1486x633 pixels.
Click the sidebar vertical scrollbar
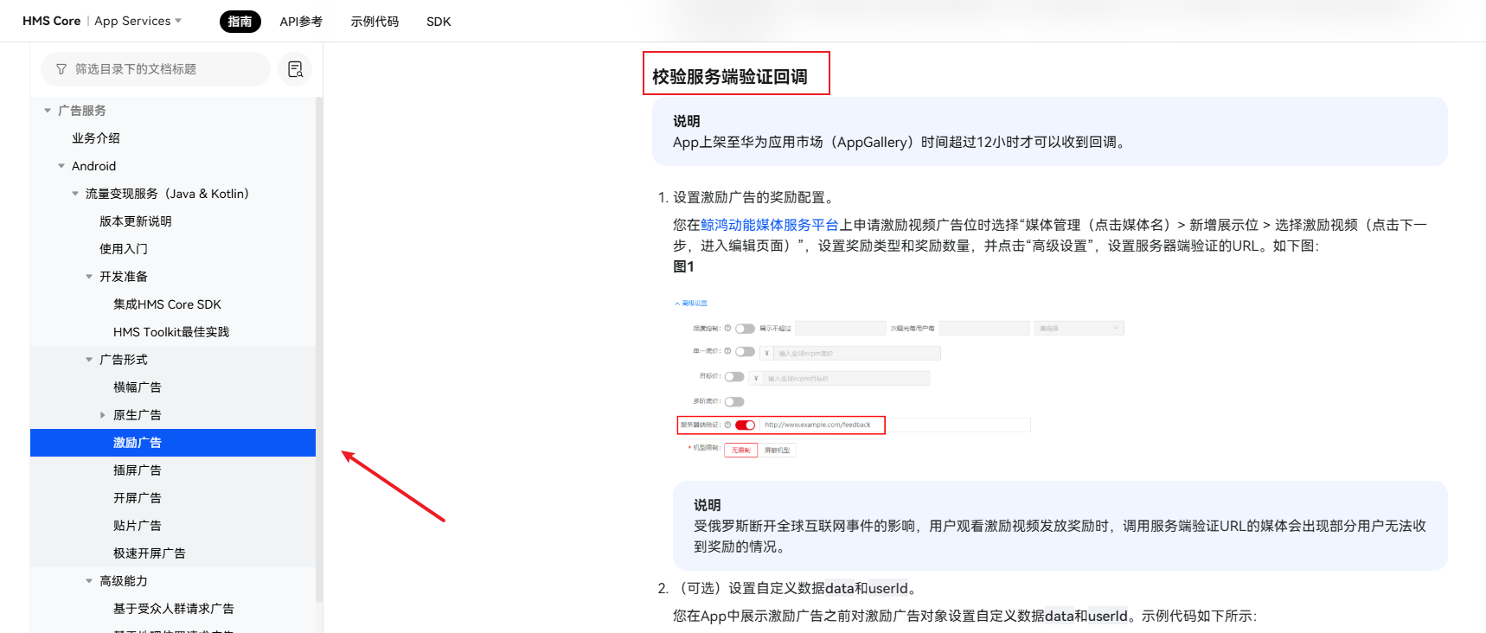coord(319,349)
